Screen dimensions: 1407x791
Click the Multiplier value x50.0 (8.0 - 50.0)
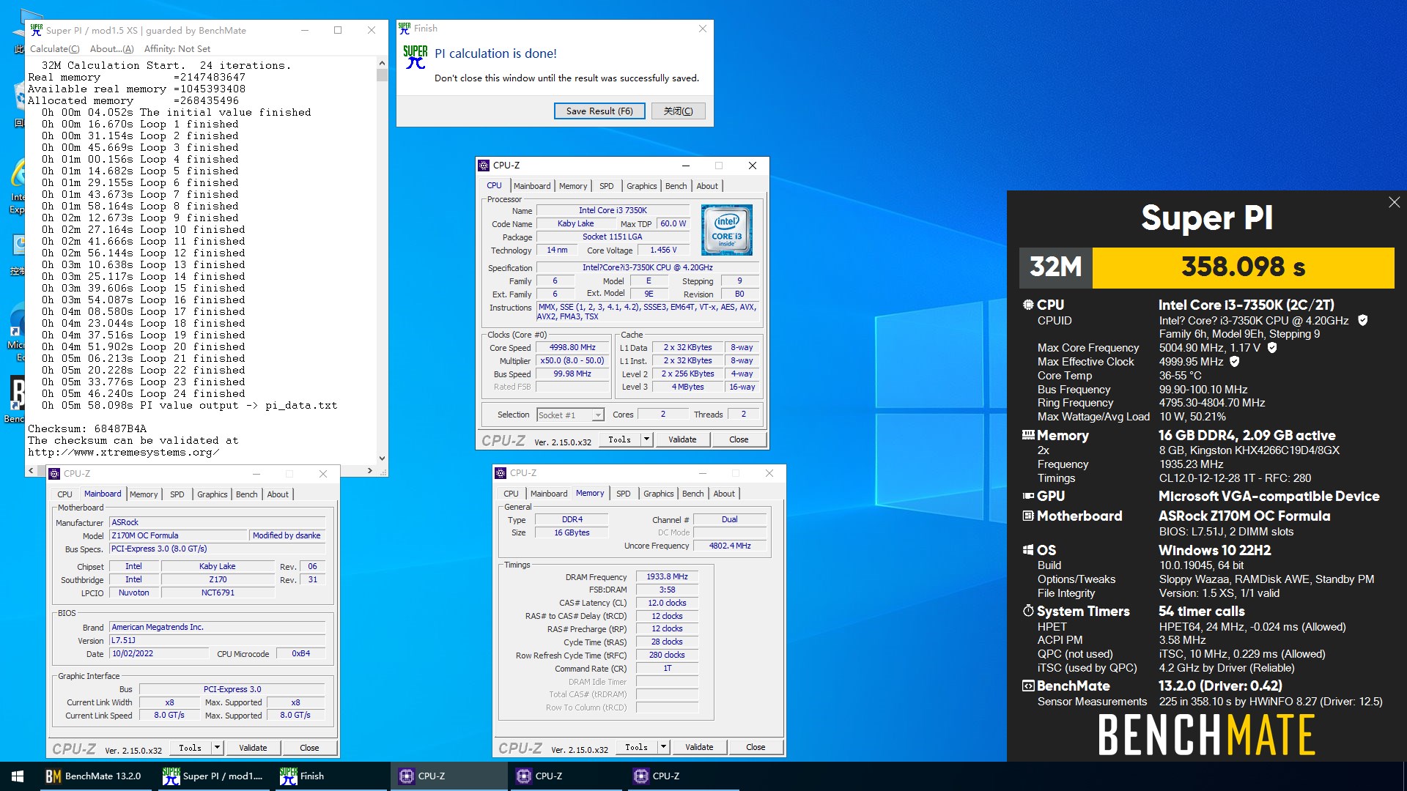click(572, 361)
